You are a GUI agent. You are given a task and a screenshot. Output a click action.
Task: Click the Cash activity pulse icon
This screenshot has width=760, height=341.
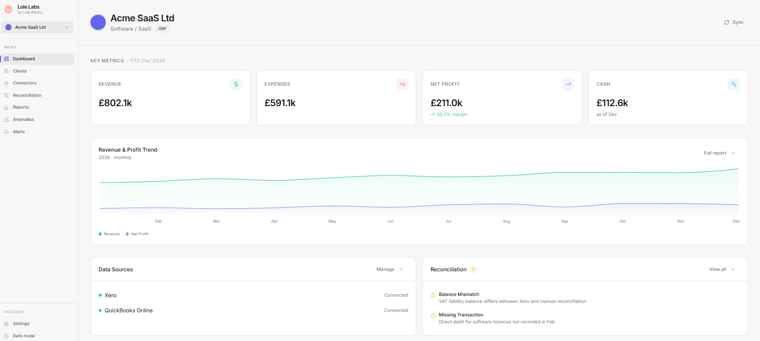(734, 84)
